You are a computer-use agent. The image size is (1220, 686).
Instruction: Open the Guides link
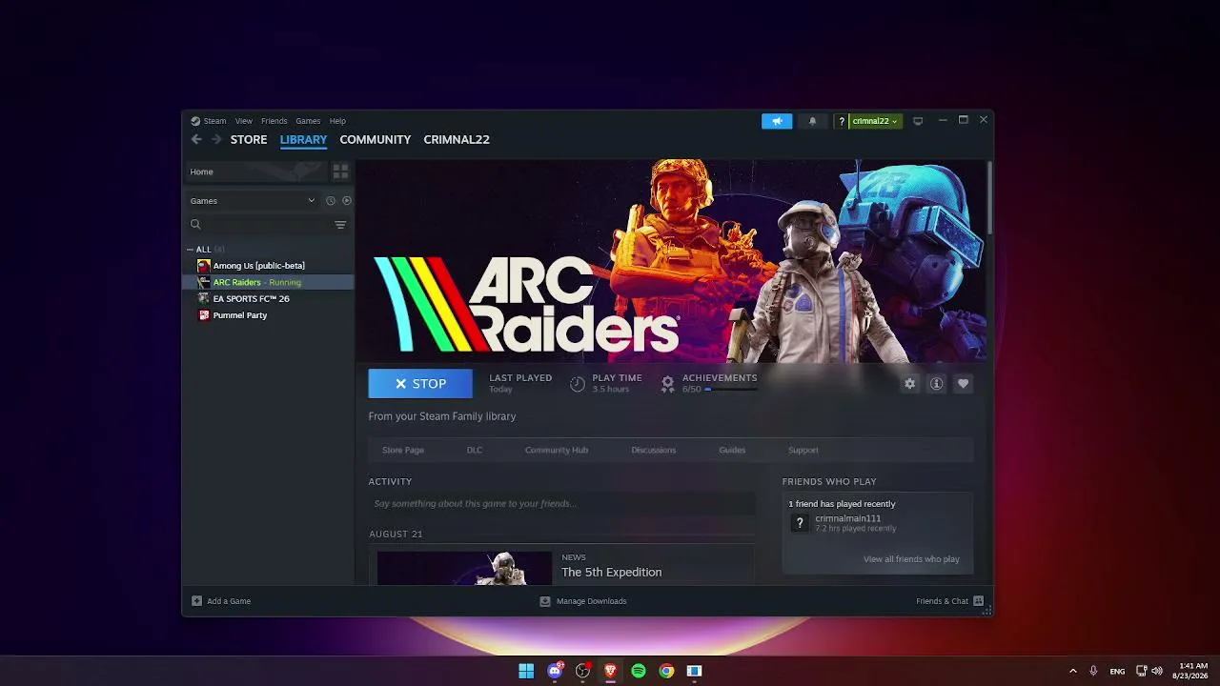pyautogui.click(x=732, y=450)
